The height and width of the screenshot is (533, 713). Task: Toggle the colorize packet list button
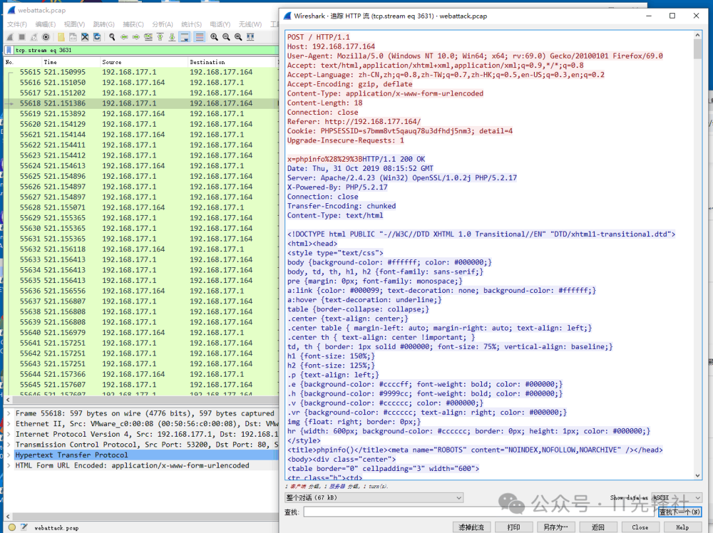(x=199, y=37)
